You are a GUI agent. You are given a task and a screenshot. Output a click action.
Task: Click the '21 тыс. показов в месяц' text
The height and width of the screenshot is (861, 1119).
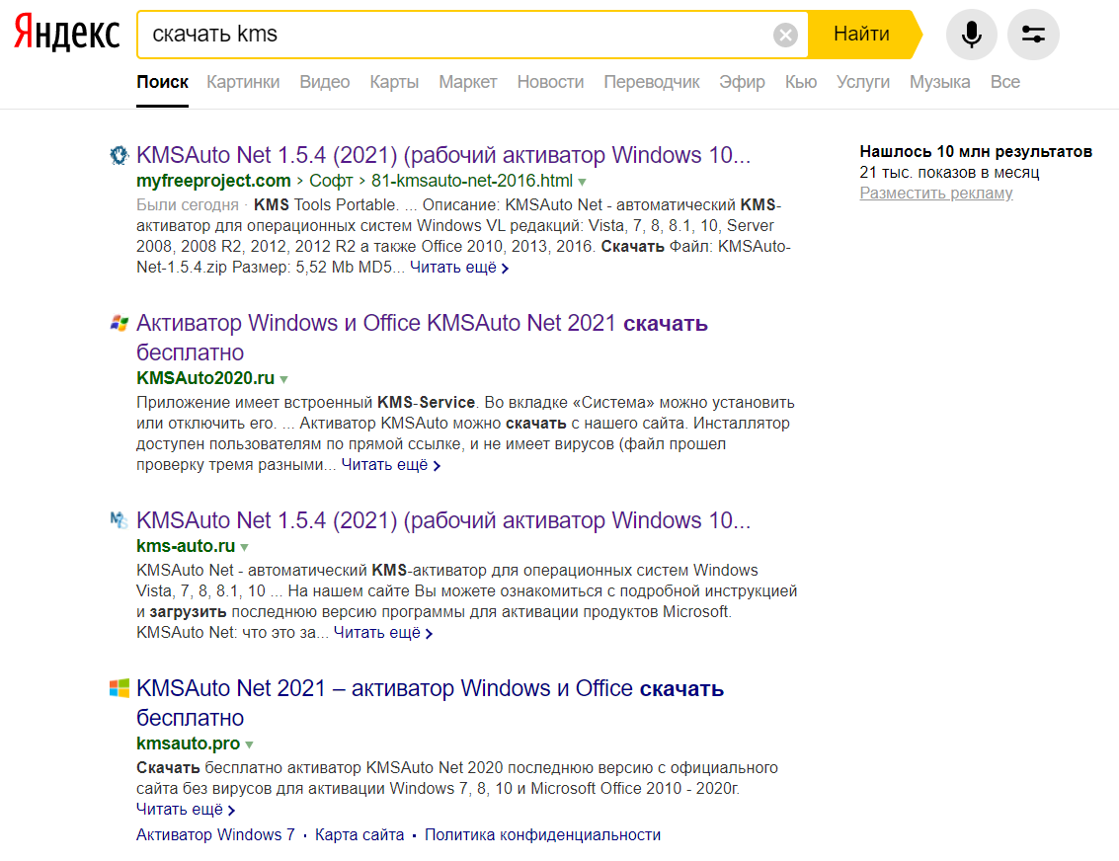point(949,173)
